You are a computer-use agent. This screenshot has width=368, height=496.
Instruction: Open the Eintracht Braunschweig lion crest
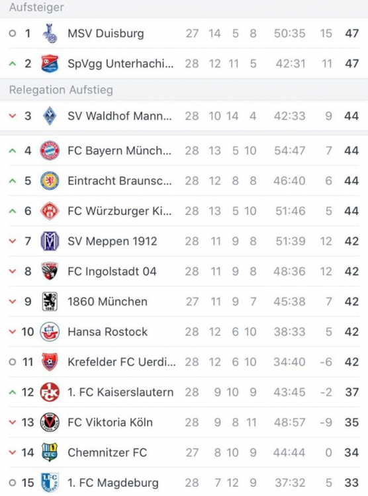[x=50, y=181]
